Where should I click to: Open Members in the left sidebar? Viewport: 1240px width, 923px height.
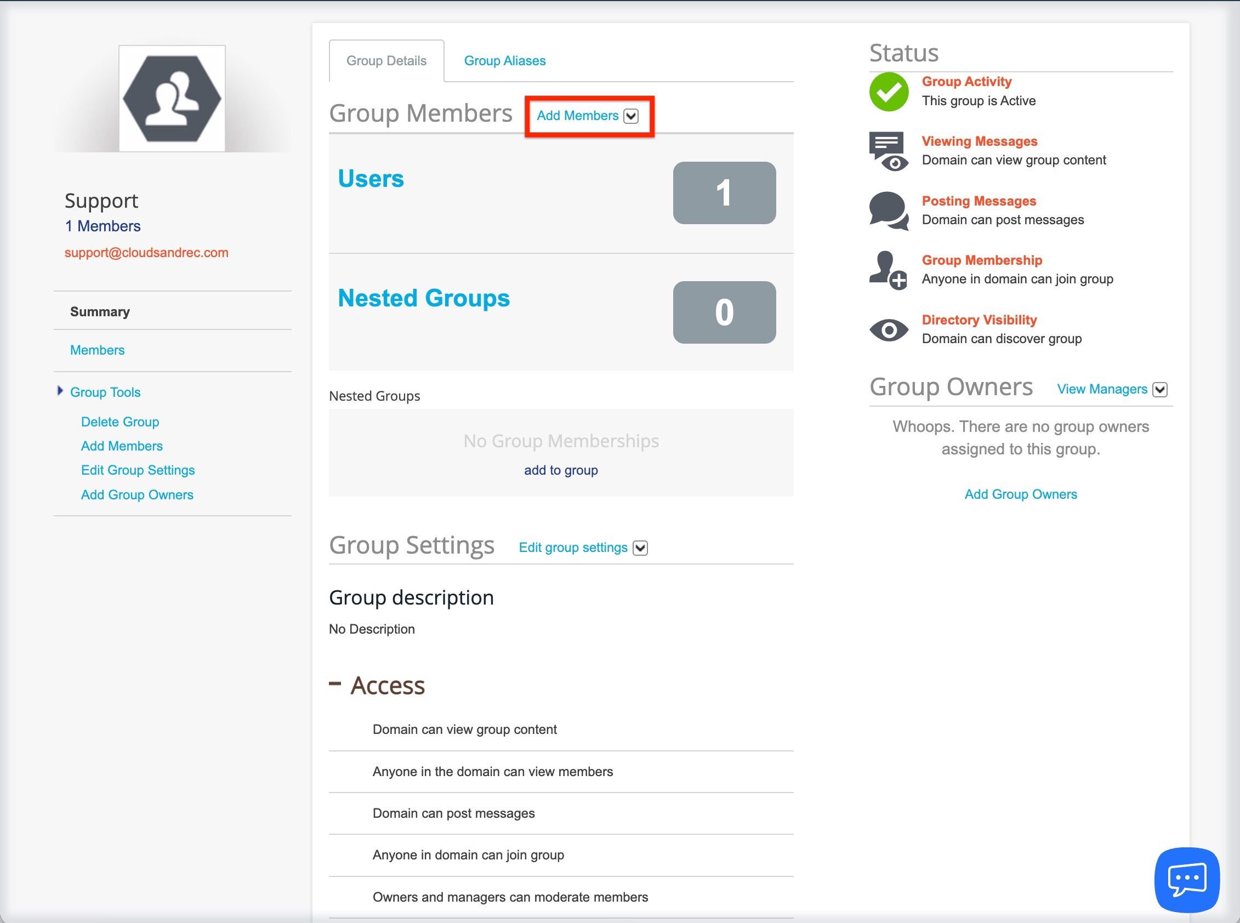(x=97, y=350)
